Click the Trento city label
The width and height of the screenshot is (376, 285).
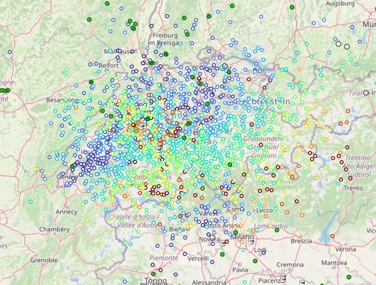click(353, 188)
